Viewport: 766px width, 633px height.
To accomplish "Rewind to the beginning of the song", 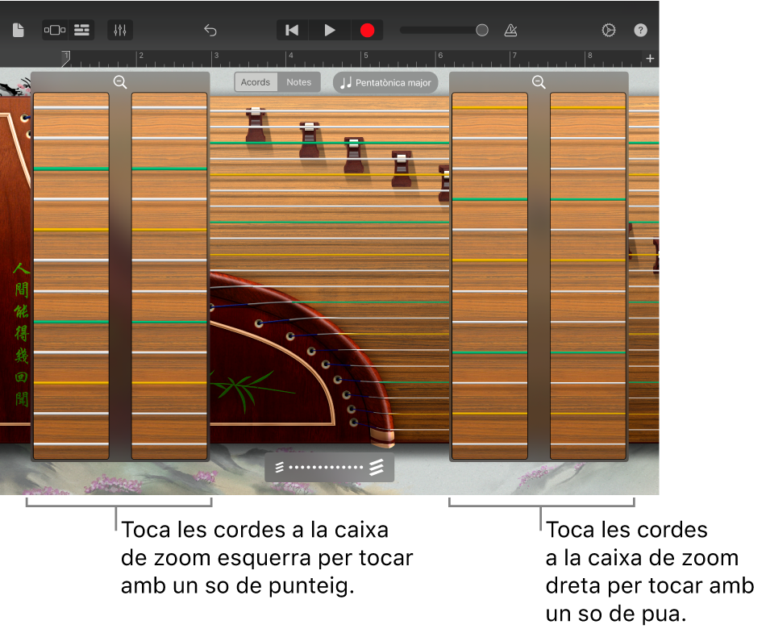I will [291, 30].
